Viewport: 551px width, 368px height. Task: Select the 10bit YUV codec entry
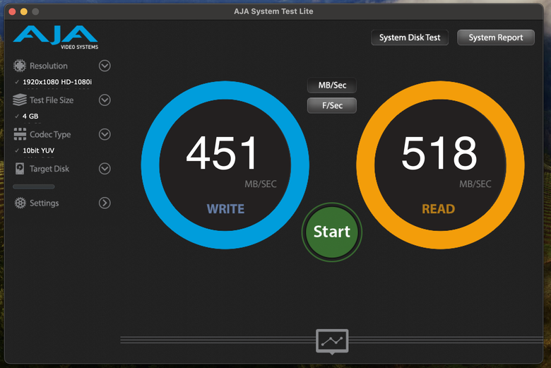[35, 150]
